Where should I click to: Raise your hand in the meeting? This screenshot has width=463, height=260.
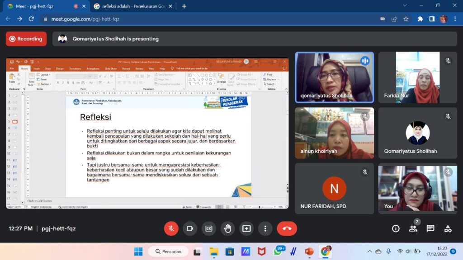point(227,228)
